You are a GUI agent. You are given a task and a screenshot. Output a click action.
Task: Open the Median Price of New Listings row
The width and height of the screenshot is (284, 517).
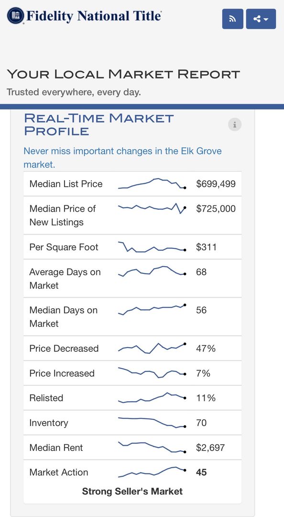(x=132, y=215)
